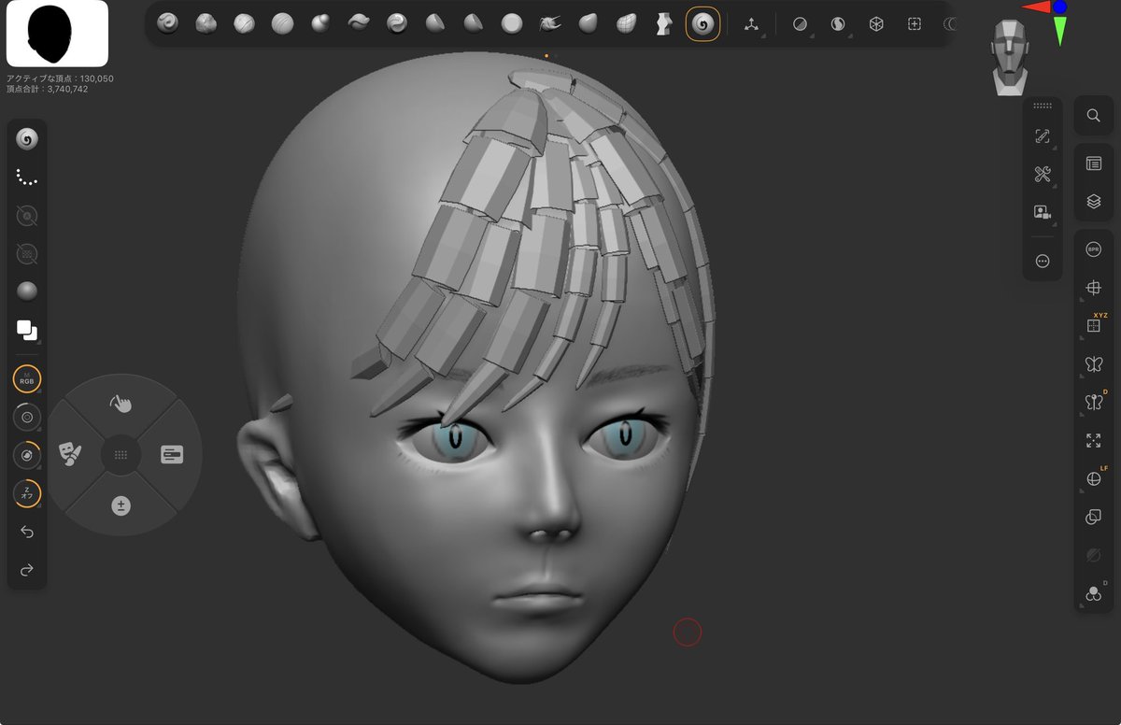Screen dimensions: 1121x725
Task: Open the ellipsis (…) options menu in the floating panel
Action: pyautogui.click(x=1043, y=261)
